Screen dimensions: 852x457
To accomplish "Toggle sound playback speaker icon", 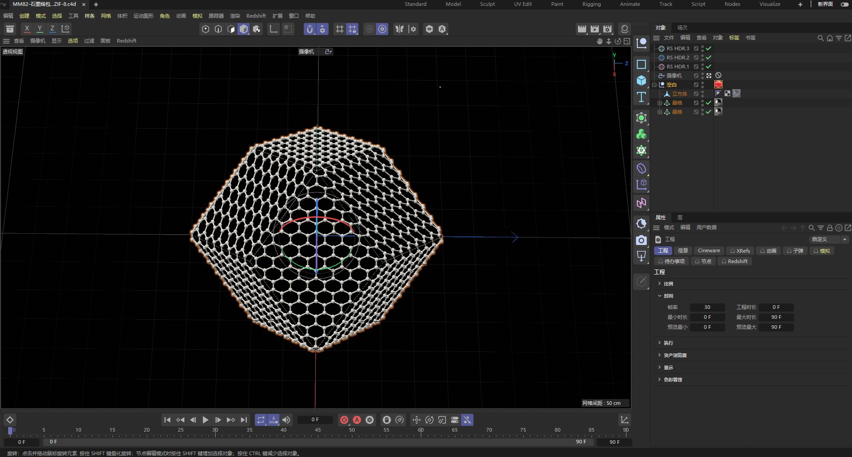I will pyautogui.click(x=286, y=420).
